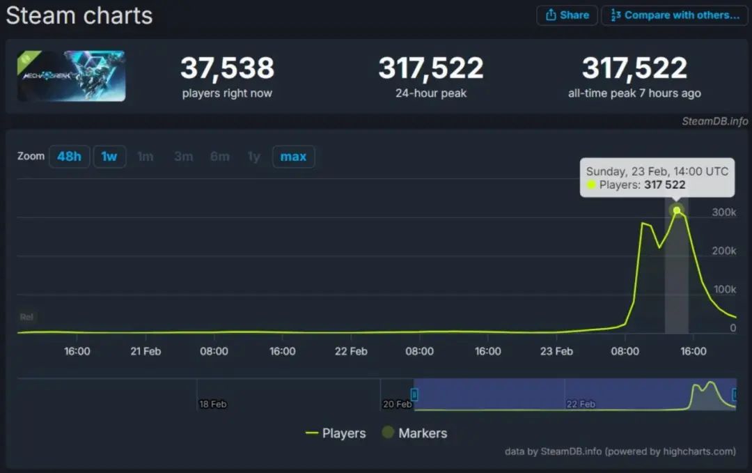Select the disabled 1m zoom option

coord(146,156)
